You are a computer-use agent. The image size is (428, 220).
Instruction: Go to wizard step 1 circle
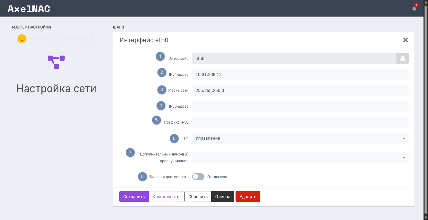(x=22, y=39)
